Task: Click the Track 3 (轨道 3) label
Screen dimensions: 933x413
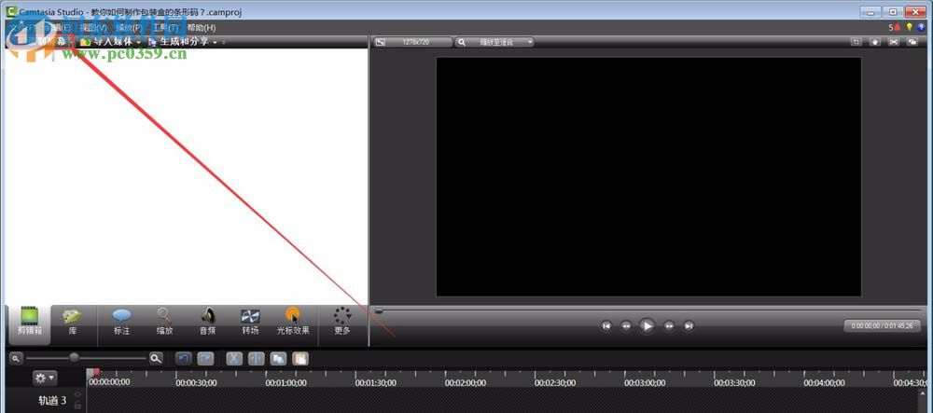Action: pyautogui.click(x=52, y=400)
